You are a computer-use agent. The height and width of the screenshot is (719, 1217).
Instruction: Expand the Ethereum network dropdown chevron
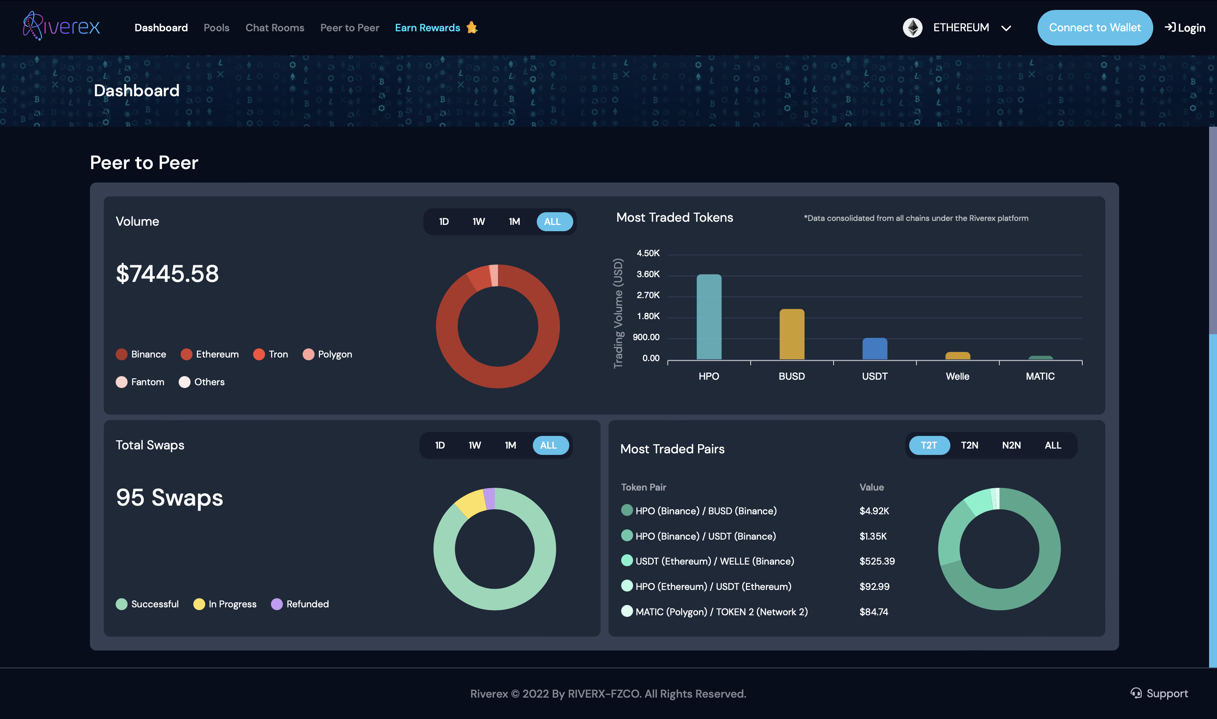[x=1006, y=28]
